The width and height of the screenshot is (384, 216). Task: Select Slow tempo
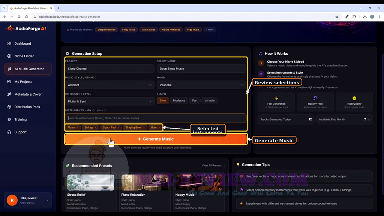pyautogui.click(x=163, y=100)
